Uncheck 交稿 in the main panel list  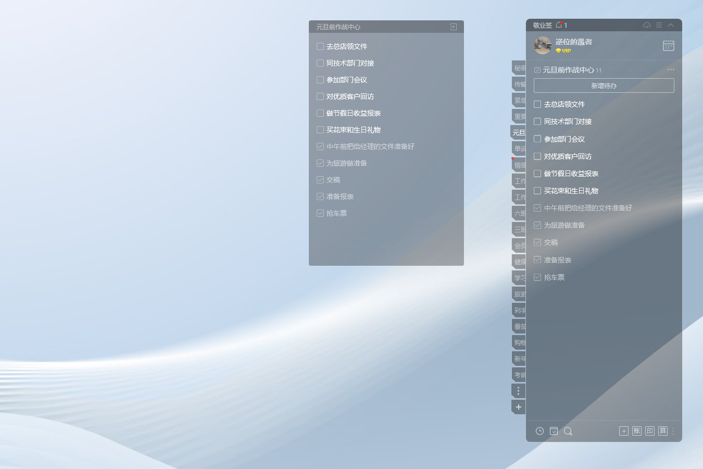coord(537,242)
